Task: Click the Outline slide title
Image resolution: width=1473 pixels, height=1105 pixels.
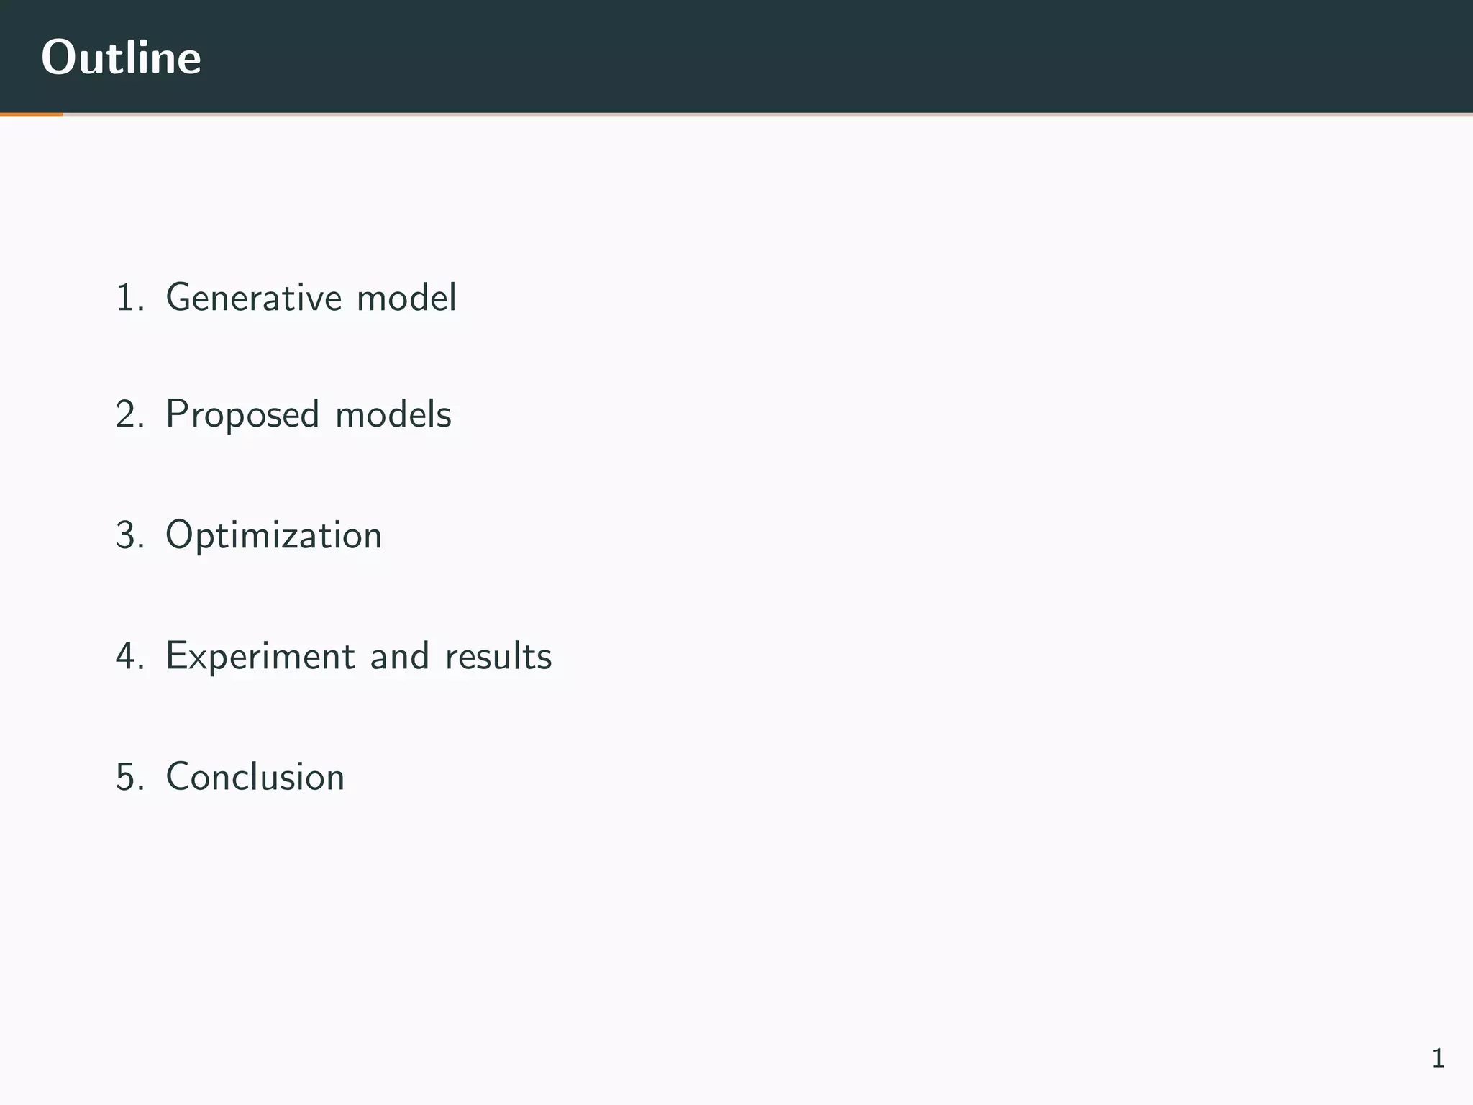Action: (121, 58)
